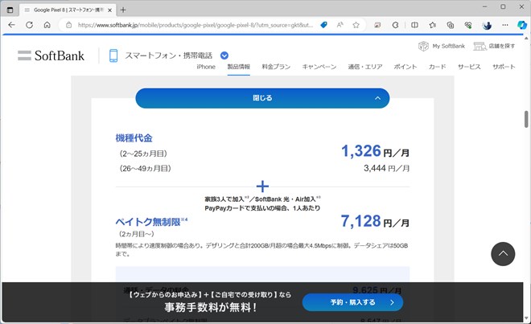
Task: Open the extensions icon next to refresh-like toolbar icon
Action: click(x=395, y=25)
